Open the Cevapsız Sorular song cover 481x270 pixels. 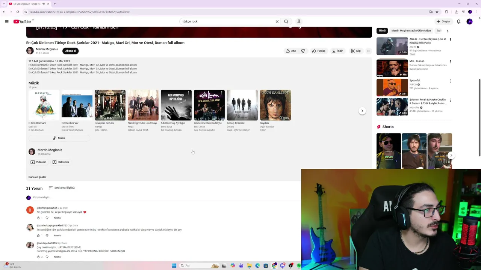[110, 105]
